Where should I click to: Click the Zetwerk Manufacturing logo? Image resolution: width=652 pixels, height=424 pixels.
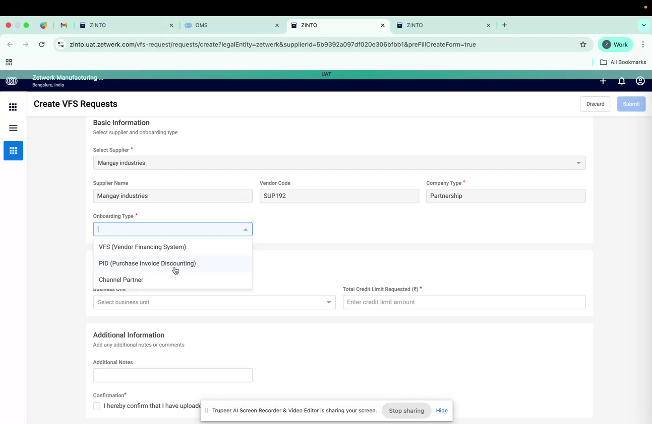(11, 81)
